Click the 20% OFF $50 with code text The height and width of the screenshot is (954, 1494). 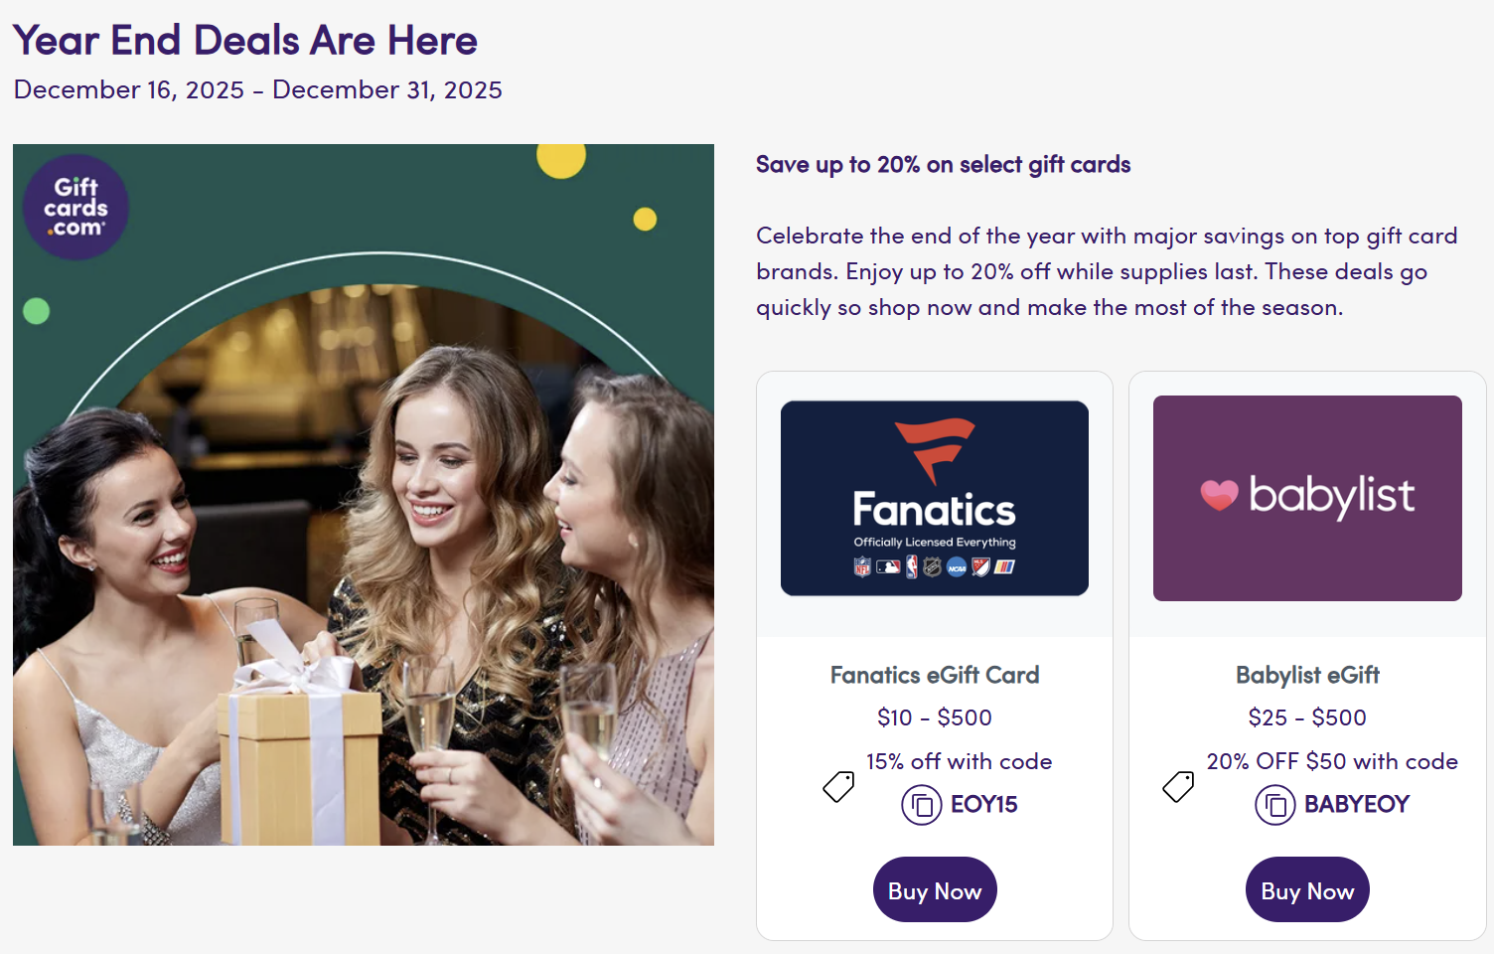(x=1331, y=762)
